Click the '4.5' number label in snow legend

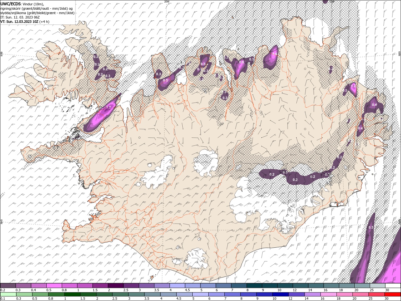(x=187, y=290)
